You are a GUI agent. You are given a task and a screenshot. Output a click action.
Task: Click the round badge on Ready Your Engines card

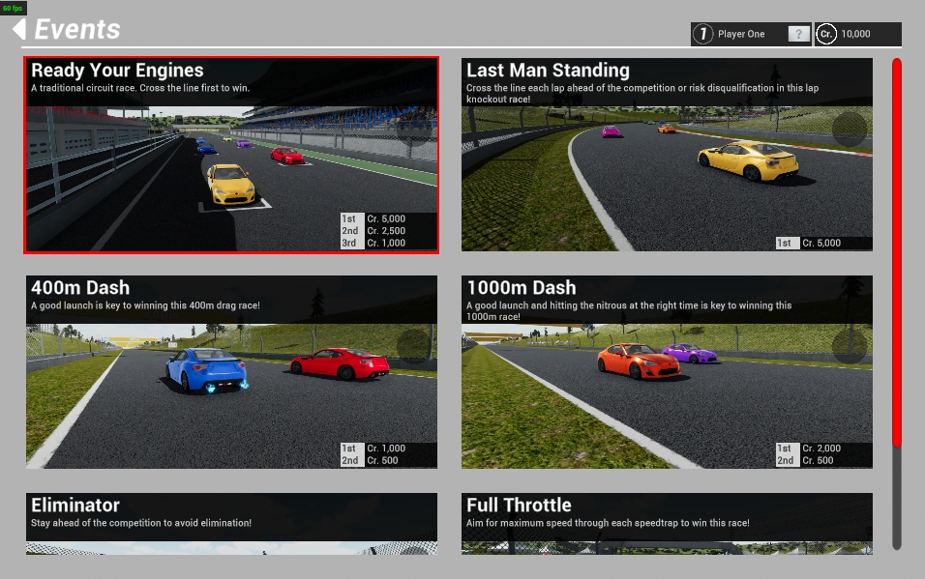414,129
